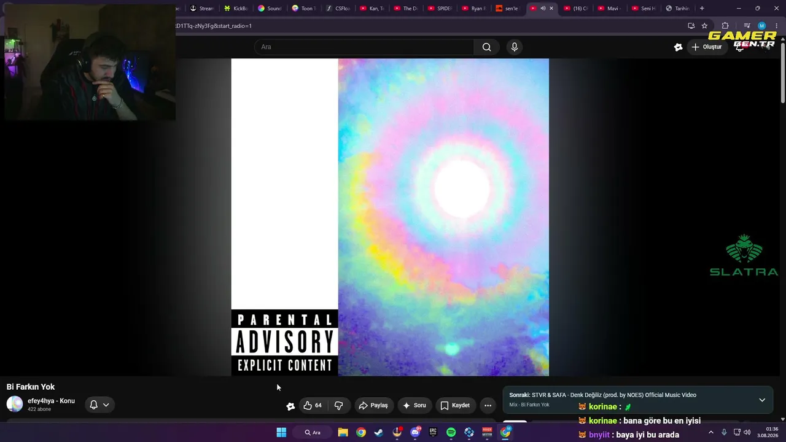Viewport: 786px width, 442px height.
Task: Dislike the video with thumbs down
Action: [338, 405]
